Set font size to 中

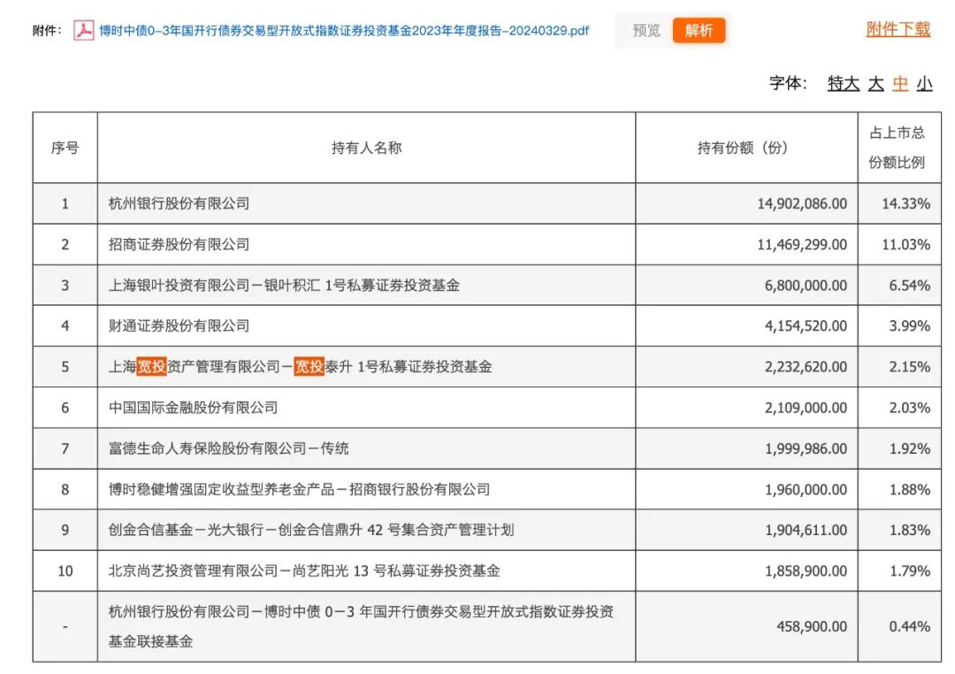(900, 83)
